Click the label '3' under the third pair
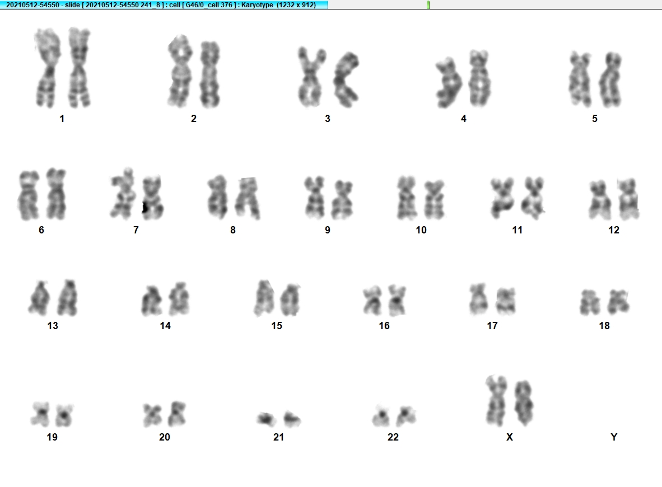The image size is (662, 487). click(x=328, y=119)
